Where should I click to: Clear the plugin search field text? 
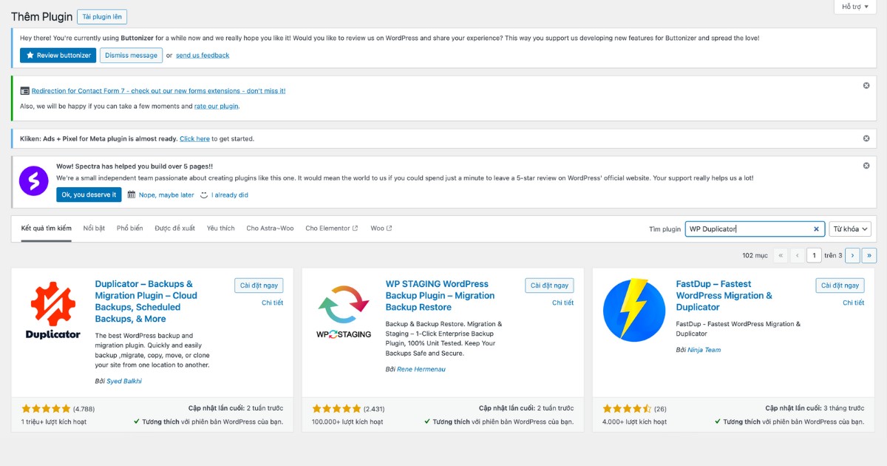point(816,229)
